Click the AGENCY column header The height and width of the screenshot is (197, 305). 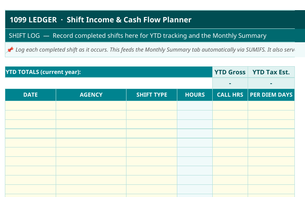point(91,95)
